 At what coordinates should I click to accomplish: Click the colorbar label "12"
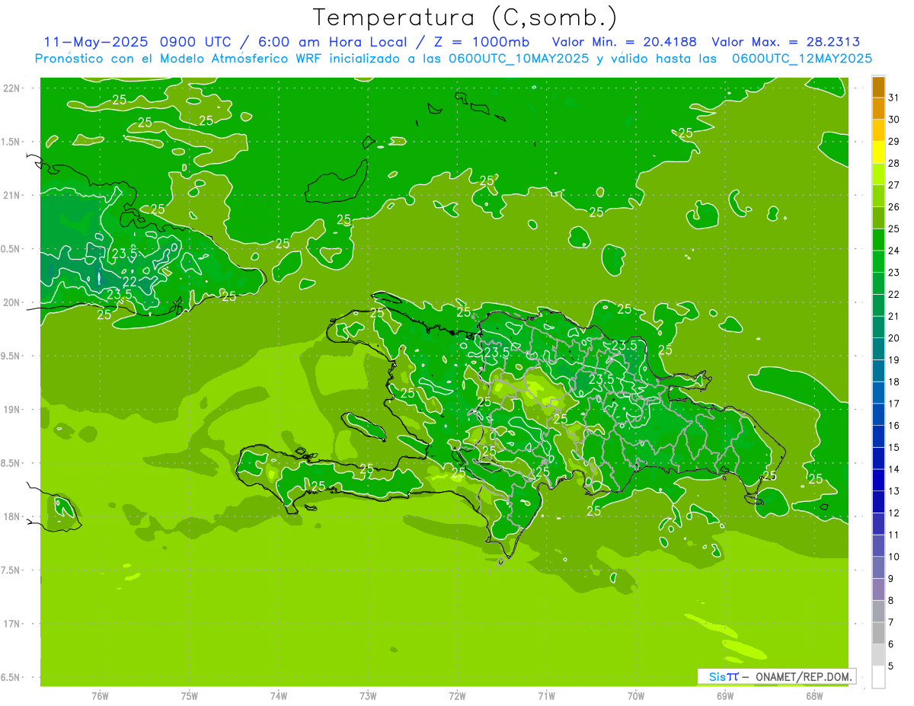[893, 513]
